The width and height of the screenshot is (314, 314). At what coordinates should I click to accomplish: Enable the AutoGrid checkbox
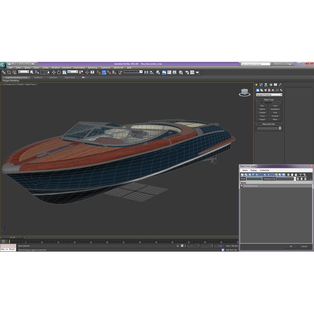coord(262,103)
